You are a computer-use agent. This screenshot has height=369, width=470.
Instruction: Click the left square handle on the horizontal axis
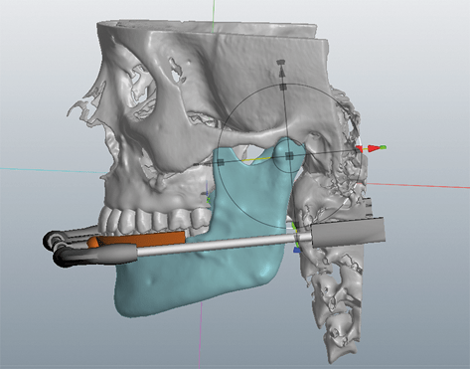(221, 162)
